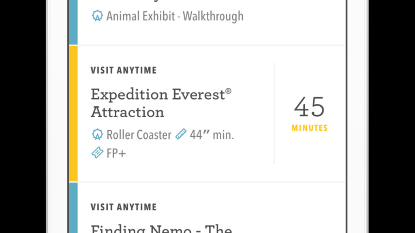The image size is (415, 233).
Task: Click the ruler height requirement icon
Action: [x=181, y=134]
